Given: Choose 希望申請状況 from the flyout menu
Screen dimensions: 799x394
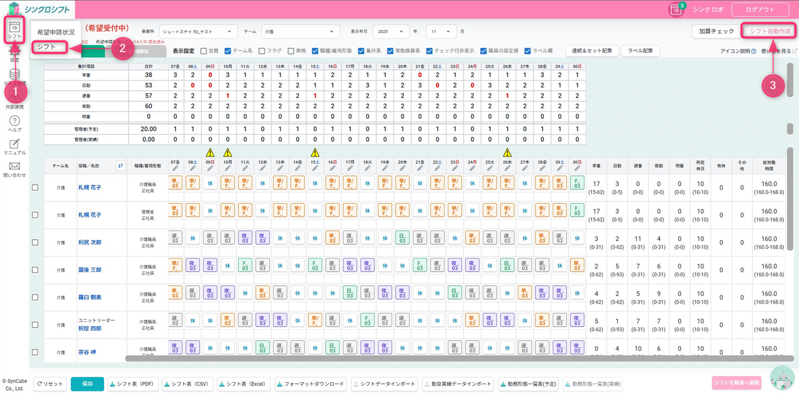Looking at the screenshot, I should coord(55,32).
